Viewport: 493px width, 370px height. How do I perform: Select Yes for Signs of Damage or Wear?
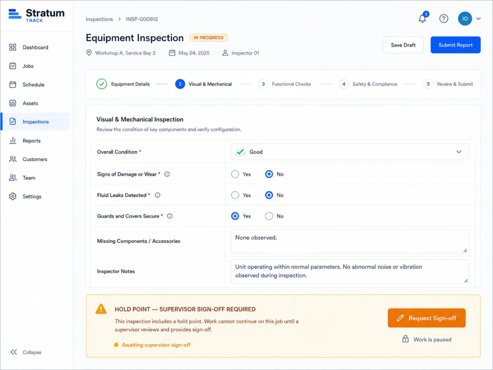[x=235, y=174]
